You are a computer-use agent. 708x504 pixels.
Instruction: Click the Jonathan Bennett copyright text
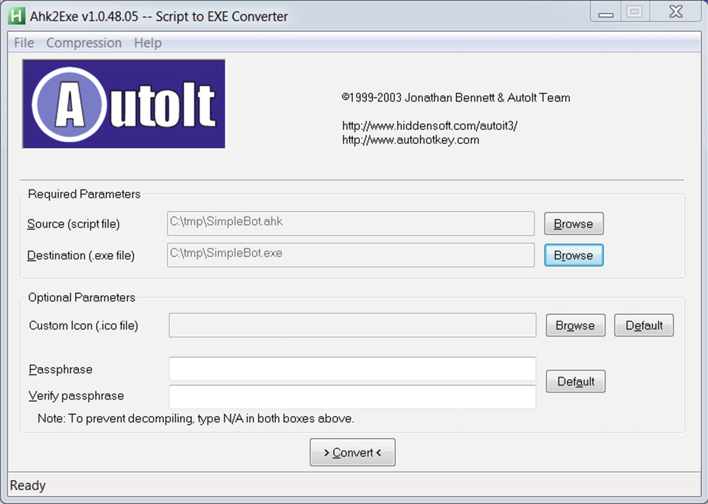pos(456,98)
